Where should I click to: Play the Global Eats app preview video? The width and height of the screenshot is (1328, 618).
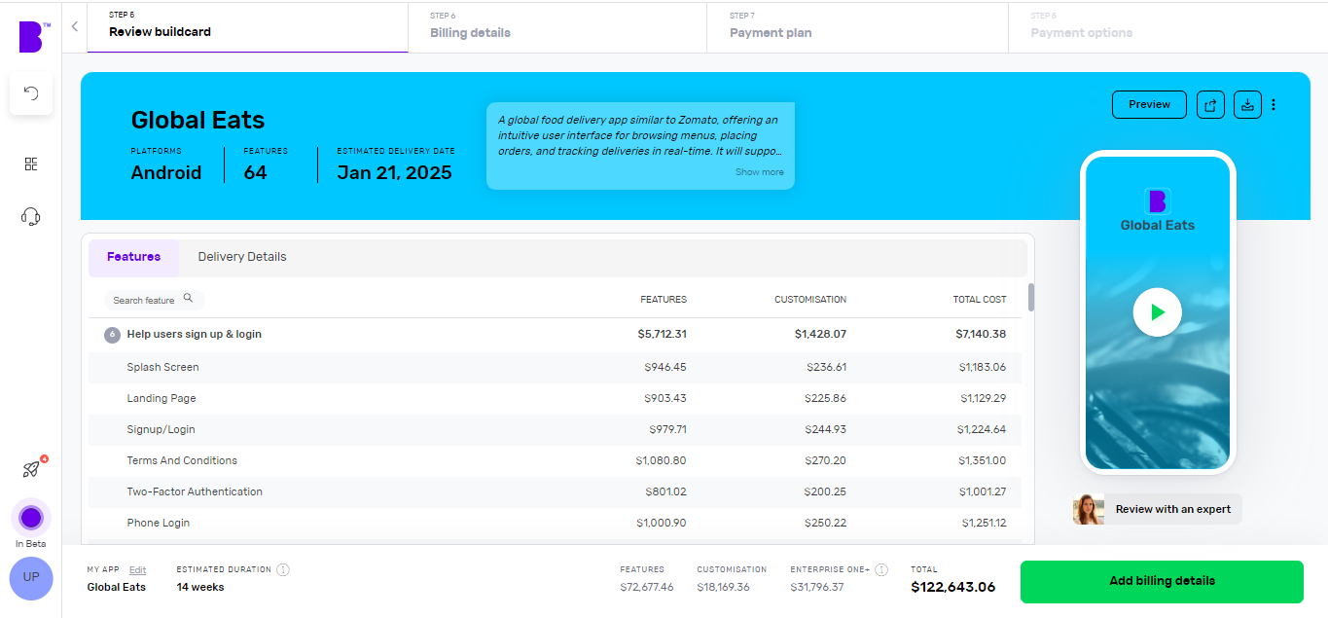point(1157,312)
